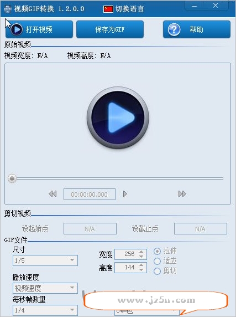236x317 pixels.
Task: Open the 每秒帧数量 dropdown showing 1/4
Action: (45, 310)
